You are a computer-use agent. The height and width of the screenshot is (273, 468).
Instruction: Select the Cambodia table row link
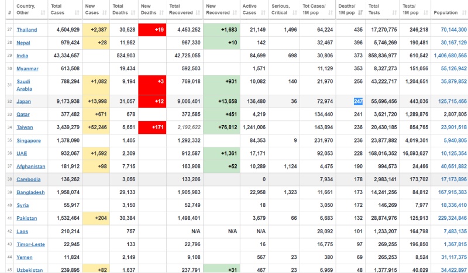point(29,179)
